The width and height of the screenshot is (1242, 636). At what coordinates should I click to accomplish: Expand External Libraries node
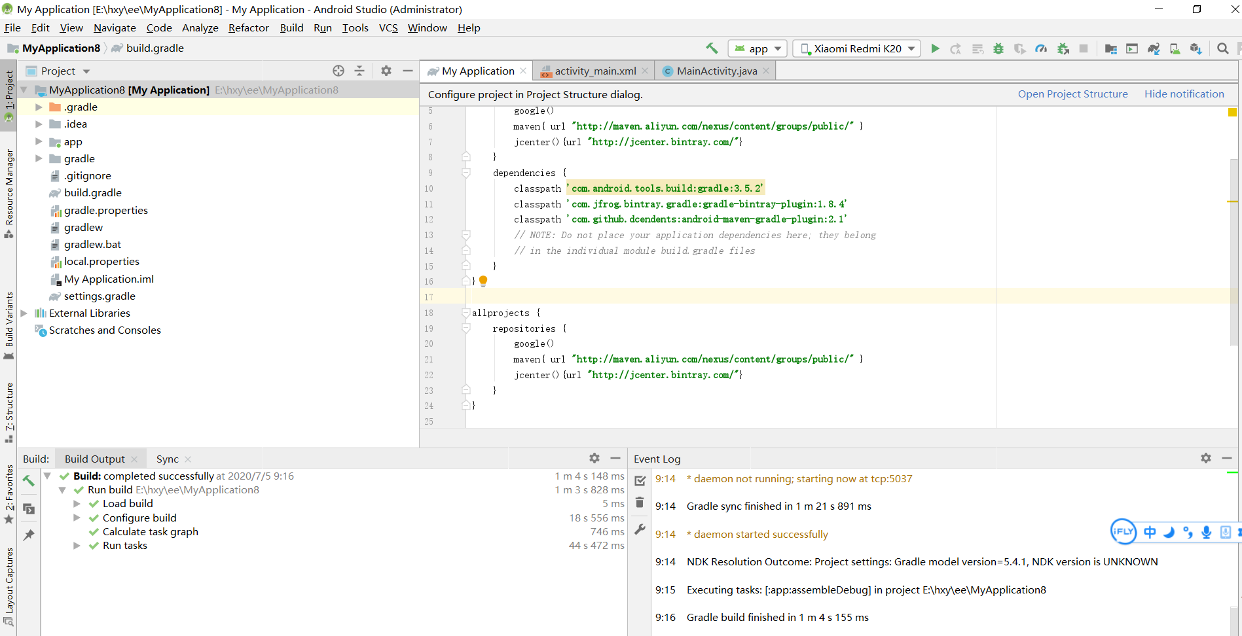pyautogui.click(x=24, y=313)
